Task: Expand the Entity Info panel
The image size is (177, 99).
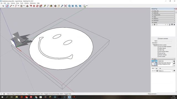Action: [163, 11]
